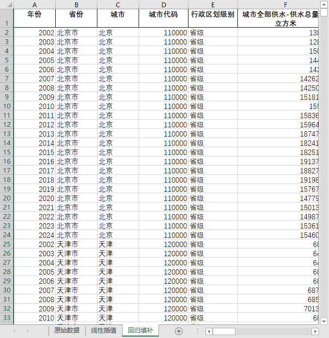Click year 2006 cell in row 29

34,281
